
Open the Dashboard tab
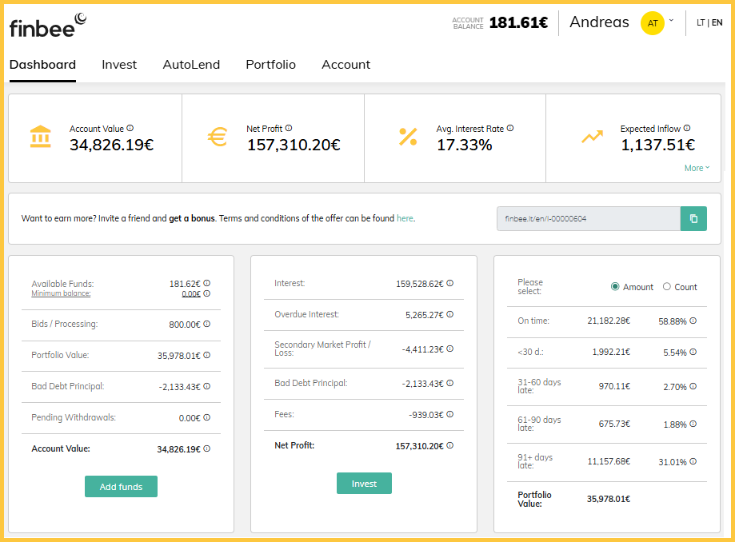pyautogui.click(x=42, y=65)
